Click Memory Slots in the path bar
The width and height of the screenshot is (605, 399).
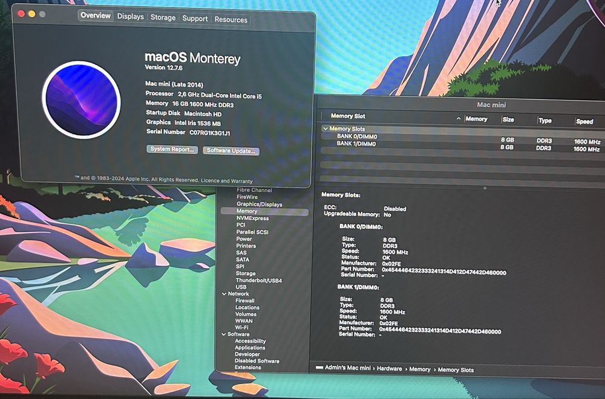tap(456, 370)
